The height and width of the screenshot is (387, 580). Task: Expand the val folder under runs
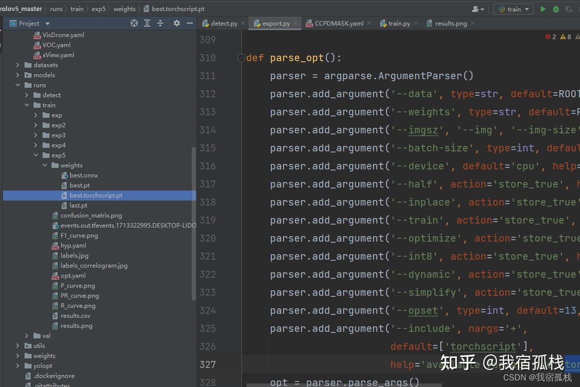coord(27,336)
